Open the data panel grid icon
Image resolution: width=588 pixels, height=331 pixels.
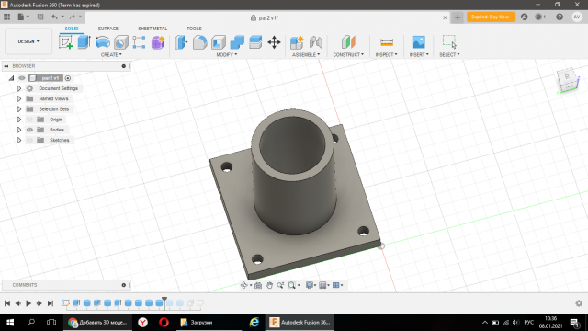coord(6,17)
